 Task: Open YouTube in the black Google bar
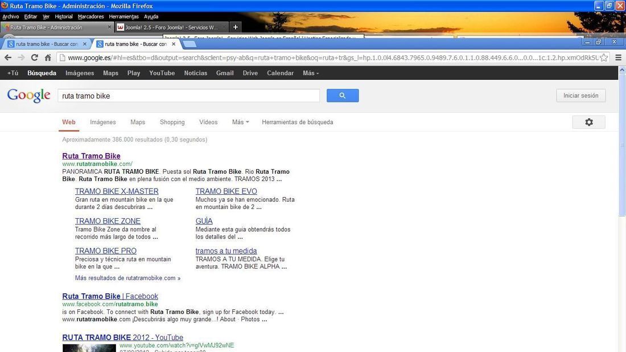[x=162, y=73]
